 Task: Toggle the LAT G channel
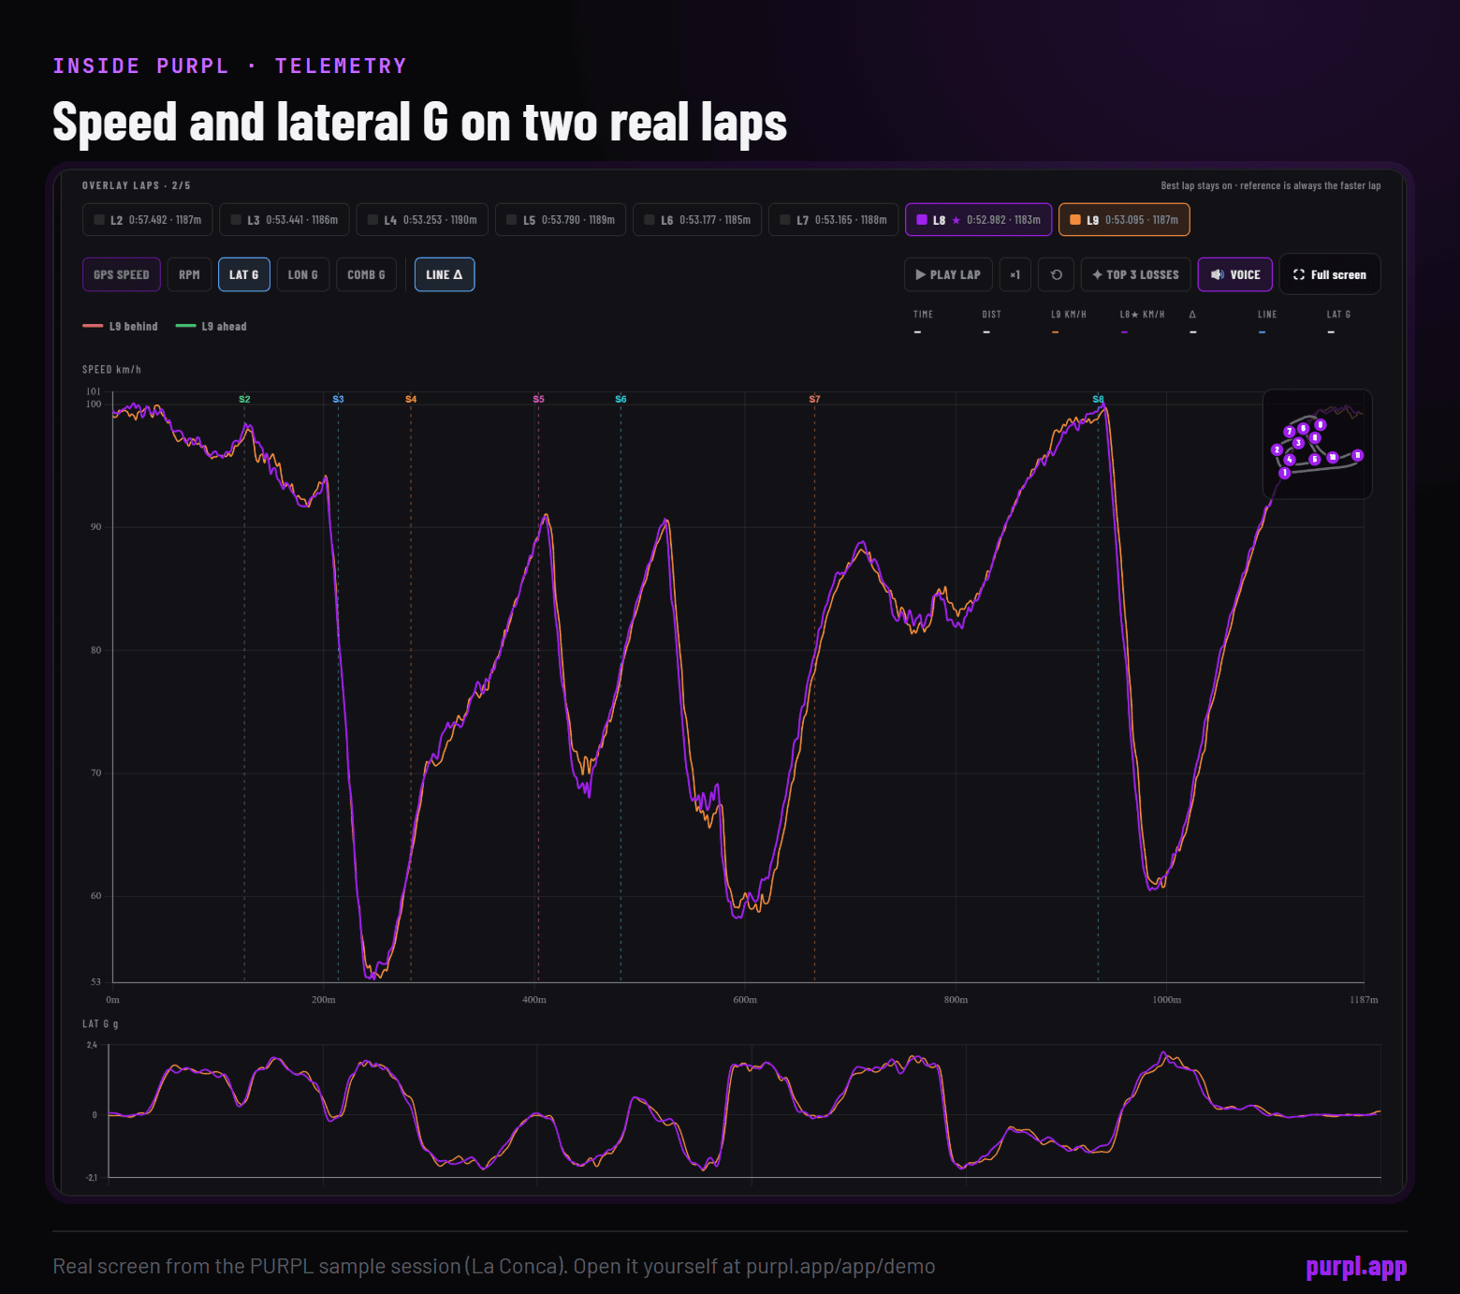(244, 274)
